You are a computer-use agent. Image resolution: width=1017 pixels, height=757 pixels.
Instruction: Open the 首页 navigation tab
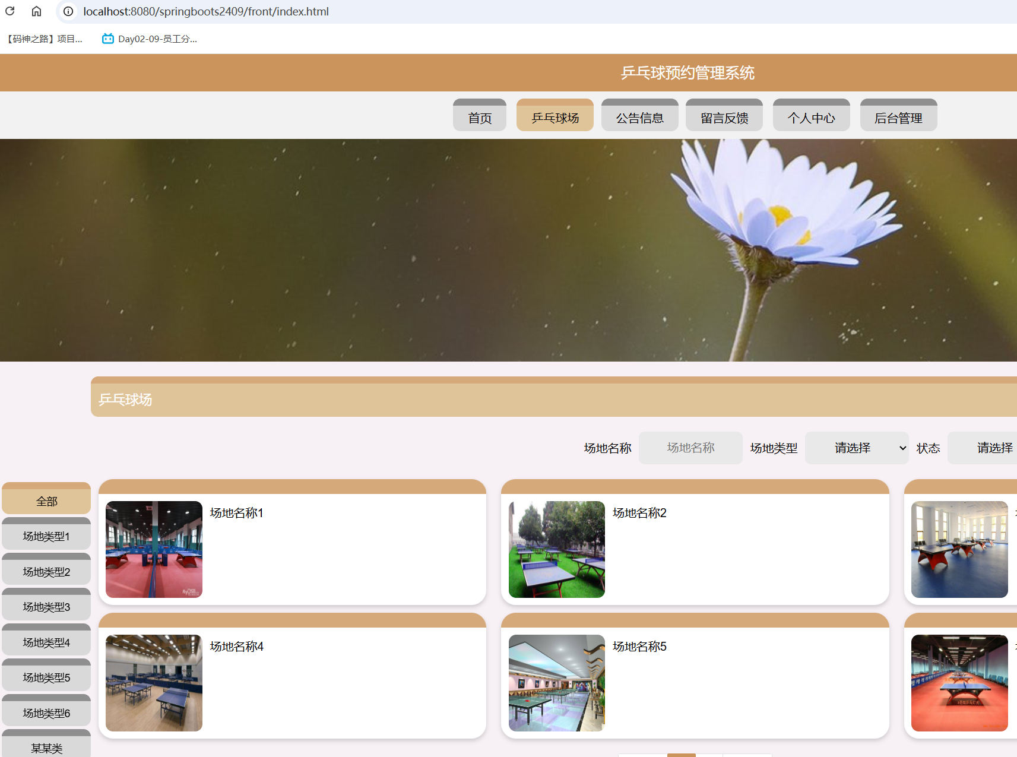pos(480,118)
